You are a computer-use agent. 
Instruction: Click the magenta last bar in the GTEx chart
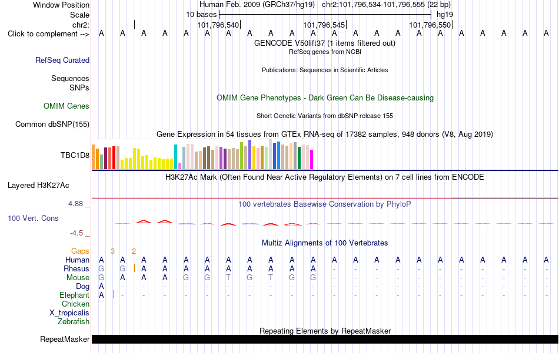[x=312, y=159]
